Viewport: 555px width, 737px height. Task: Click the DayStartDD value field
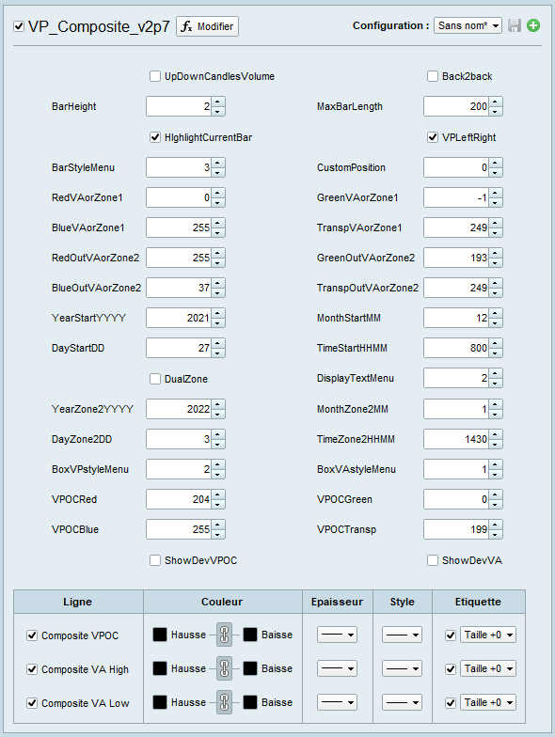point(179,348)
